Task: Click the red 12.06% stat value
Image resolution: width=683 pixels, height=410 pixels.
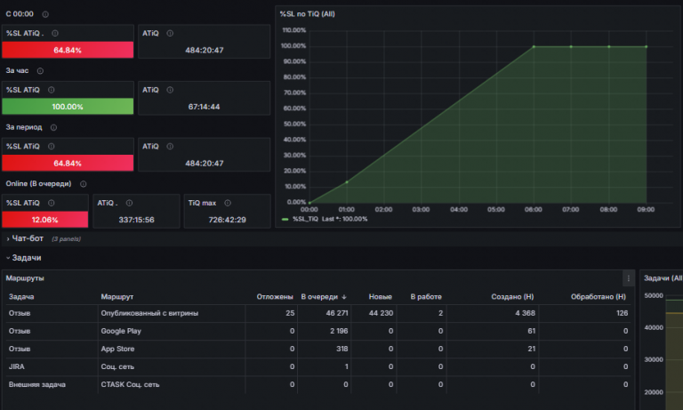Action: (44, 220)
